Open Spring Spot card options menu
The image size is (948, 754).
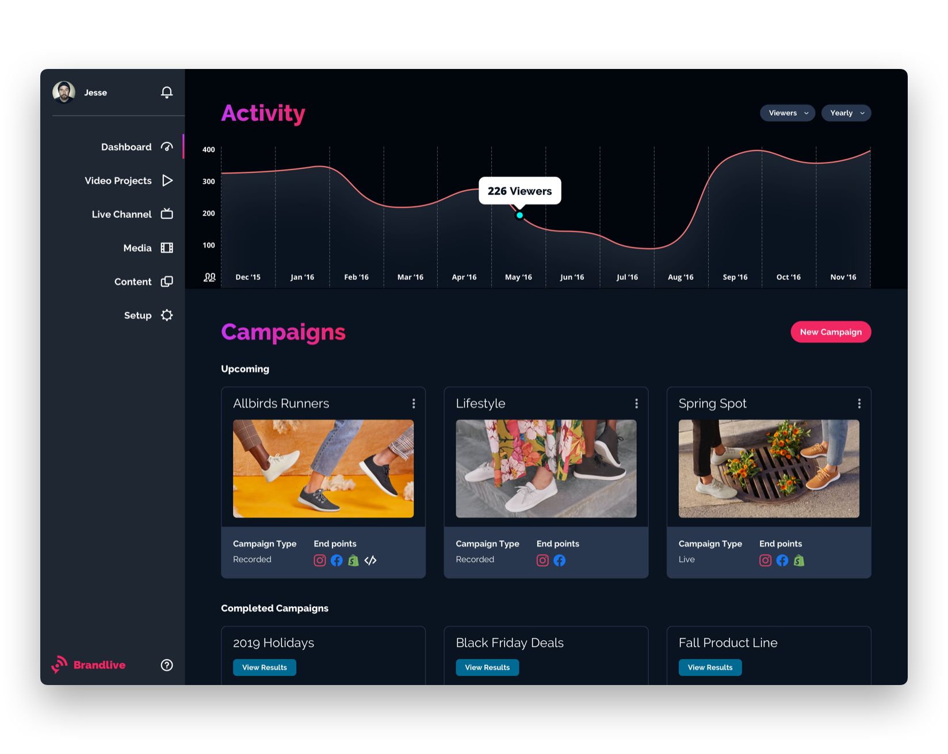coord(859,403)
